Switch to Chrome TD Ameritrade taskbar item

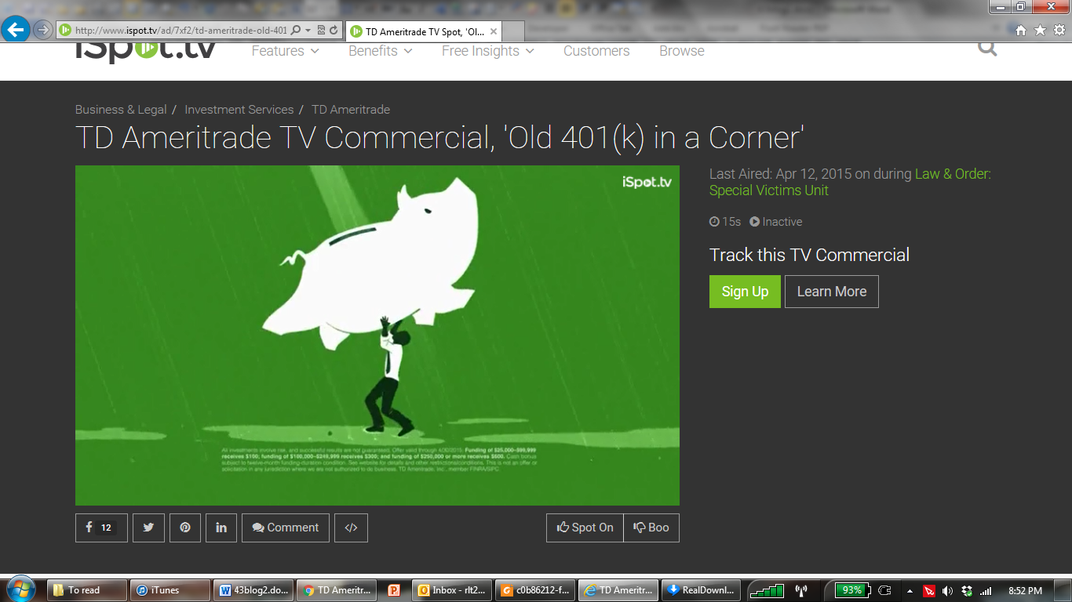[337, 590]
